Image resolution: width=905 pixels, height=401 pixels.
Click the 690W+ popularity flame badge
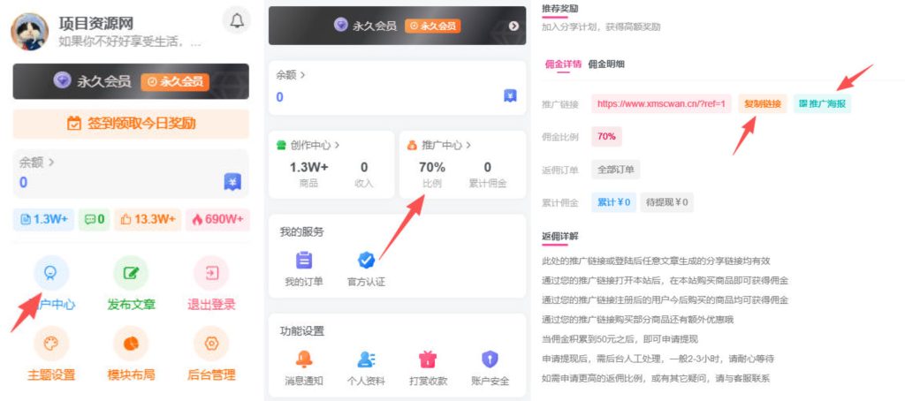coord(217,219)
